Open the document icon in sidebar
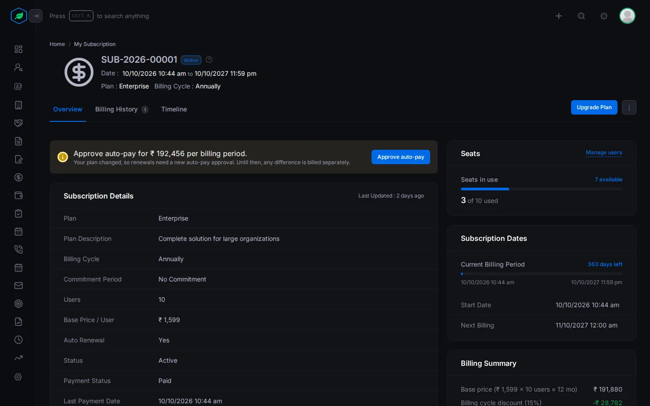 pos(19,141)
